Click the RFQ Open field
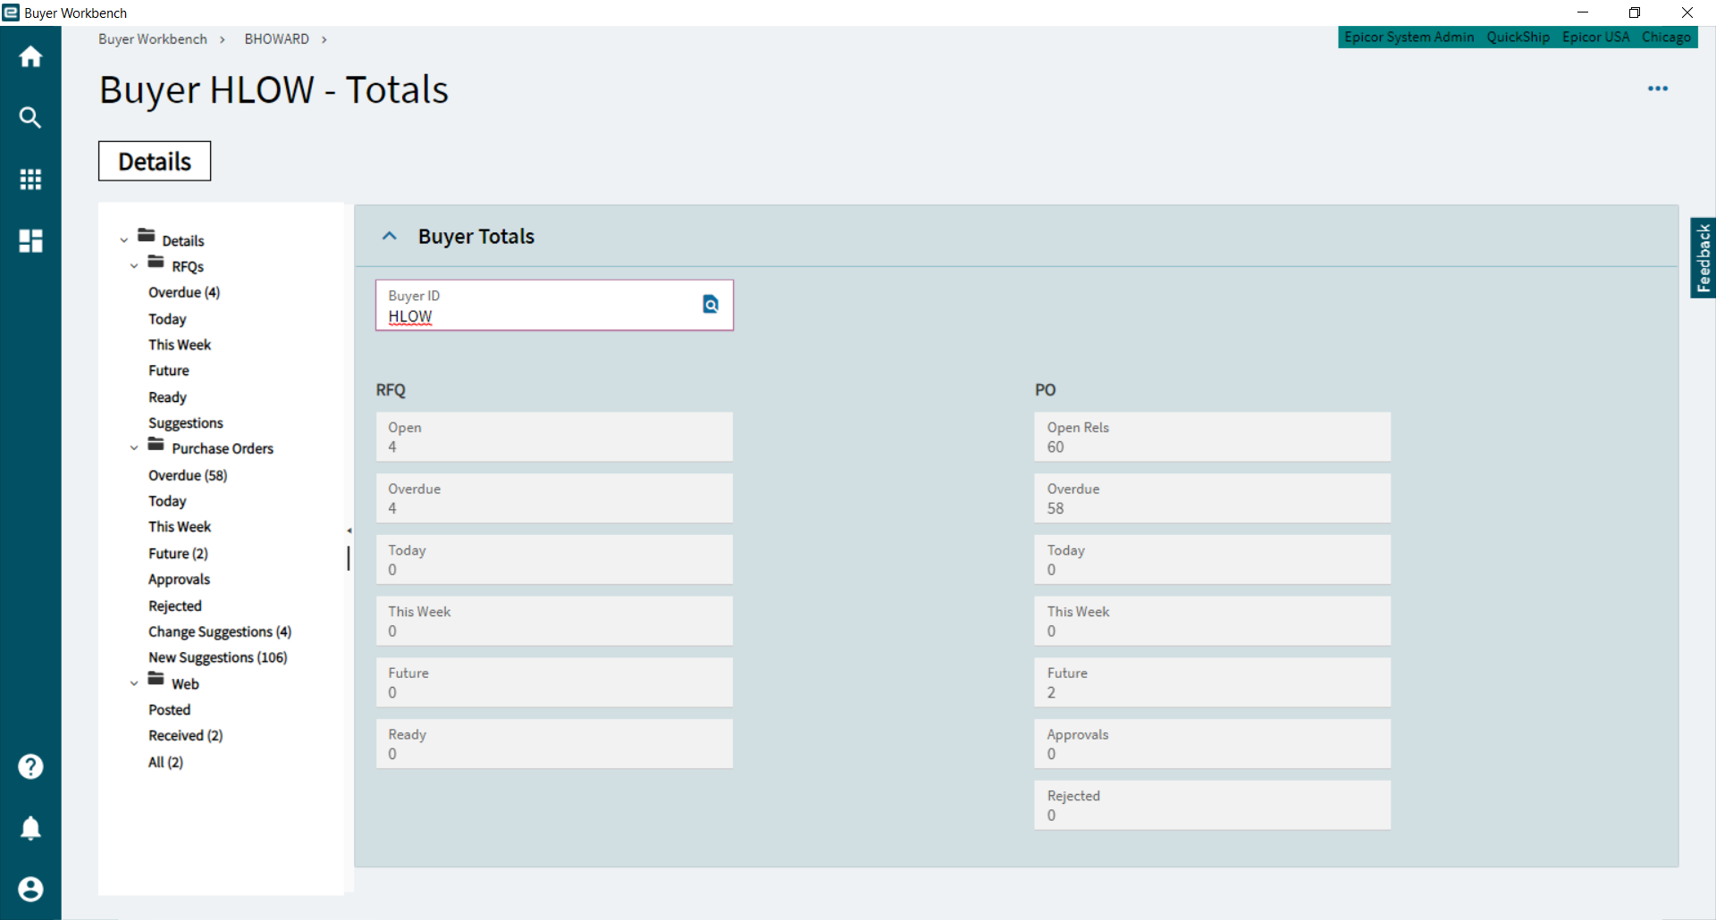This screenshot has height=920, width=1716. click(554, 437)
